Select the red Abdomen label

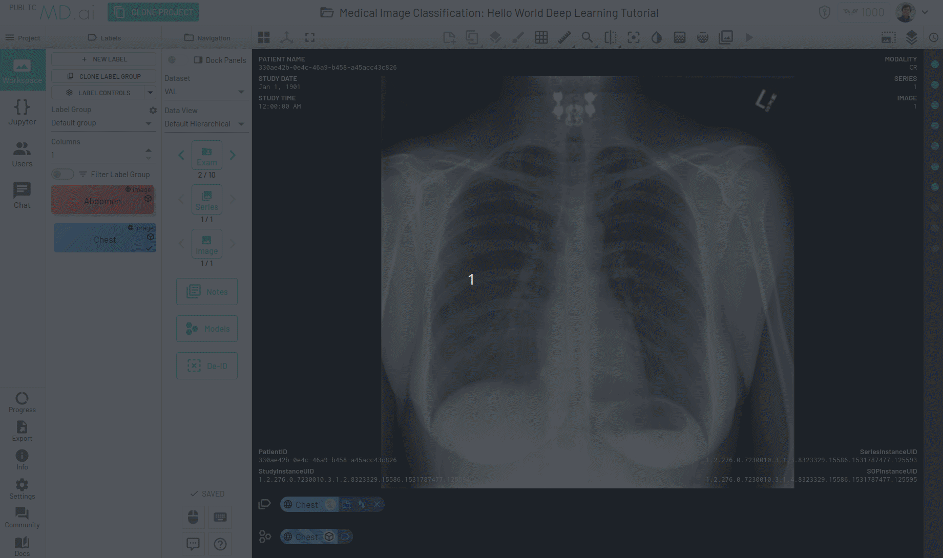tap(102, 200)
